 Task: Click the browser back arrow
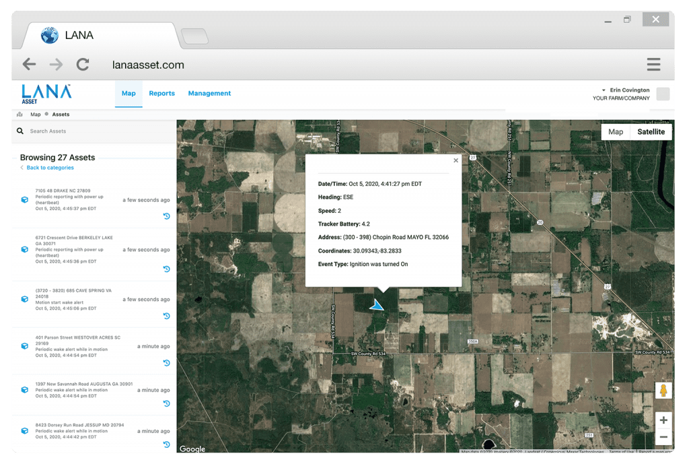tap(29, 64)
